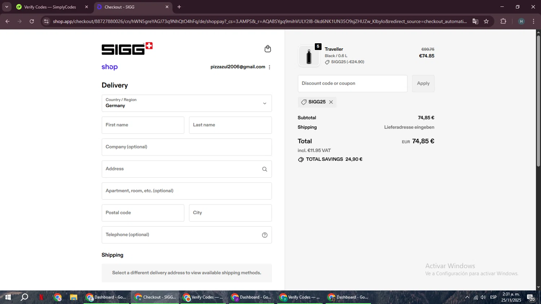Image resolution: width=541 pixels, height=304 pixels.
Task: Open Netflix from the taskbar
Action: 41,298
